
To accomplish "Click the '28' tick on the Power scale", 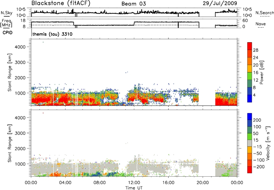I will coord(256,50).
